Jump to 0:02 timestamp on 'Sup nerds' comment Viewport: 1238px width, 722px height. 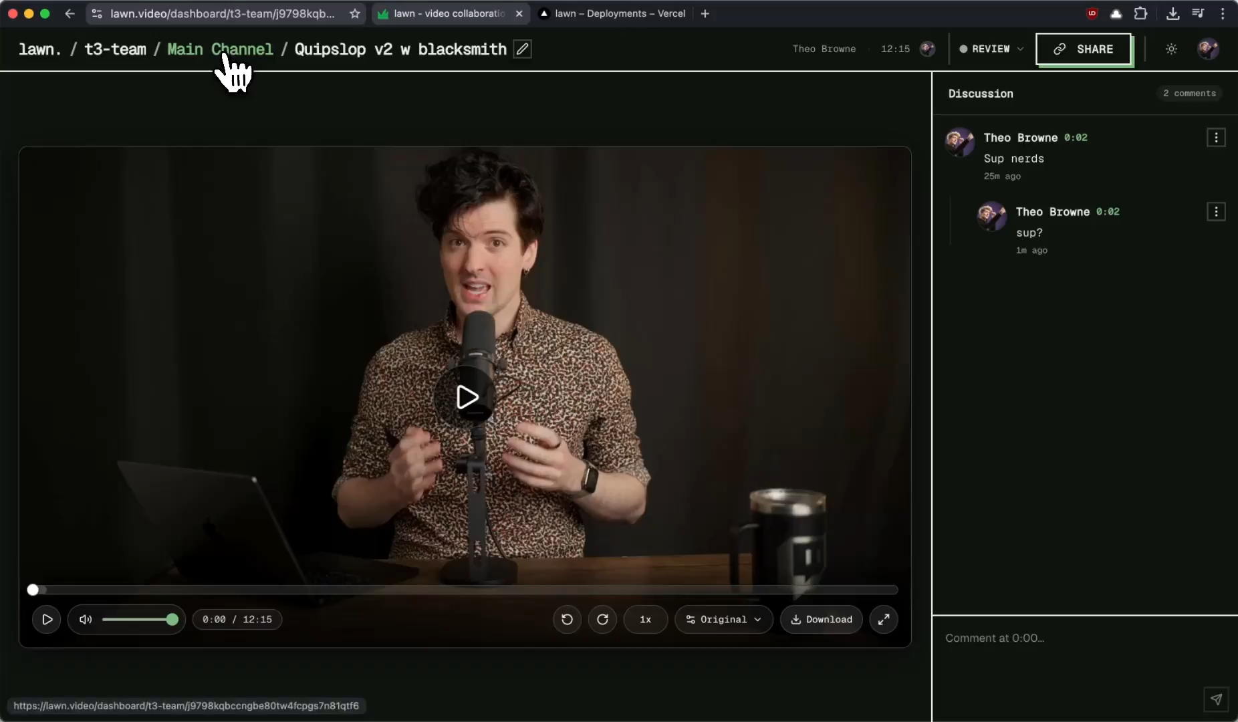tap(1076, 137)
